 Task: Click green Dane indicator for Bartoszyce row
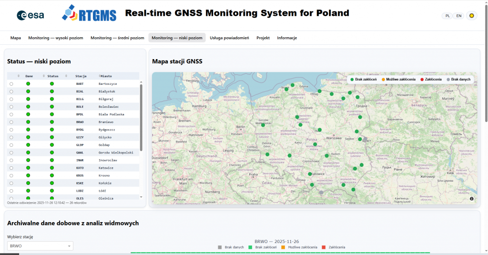click(28, 84)
